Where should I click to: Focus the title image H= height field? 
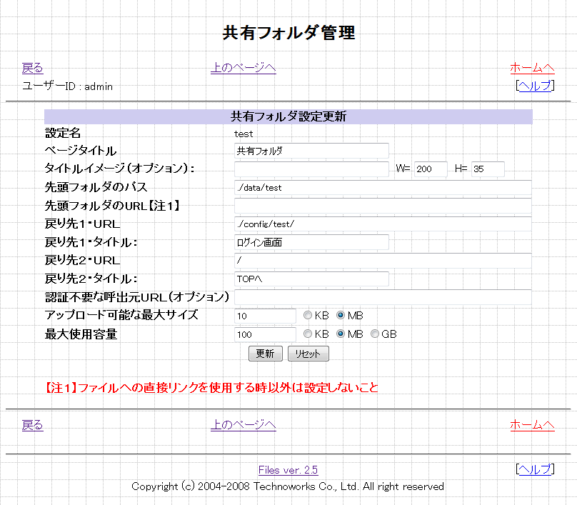(x=487, y=169)
